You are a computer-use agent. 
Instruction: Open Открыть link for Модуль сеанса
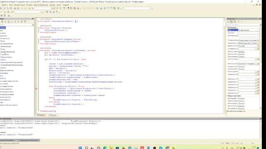(x=241, y=54)
